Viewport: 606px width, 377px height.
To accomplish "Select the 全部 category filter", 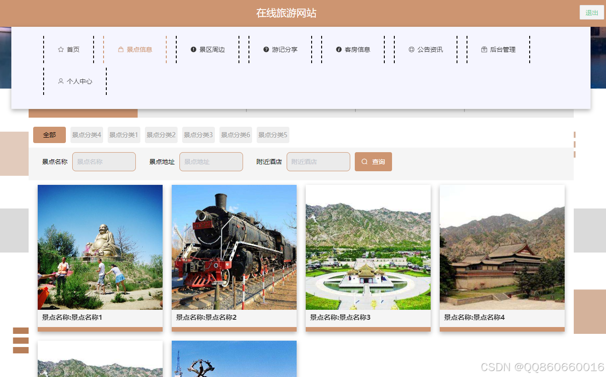I will (x=50, y=135).
